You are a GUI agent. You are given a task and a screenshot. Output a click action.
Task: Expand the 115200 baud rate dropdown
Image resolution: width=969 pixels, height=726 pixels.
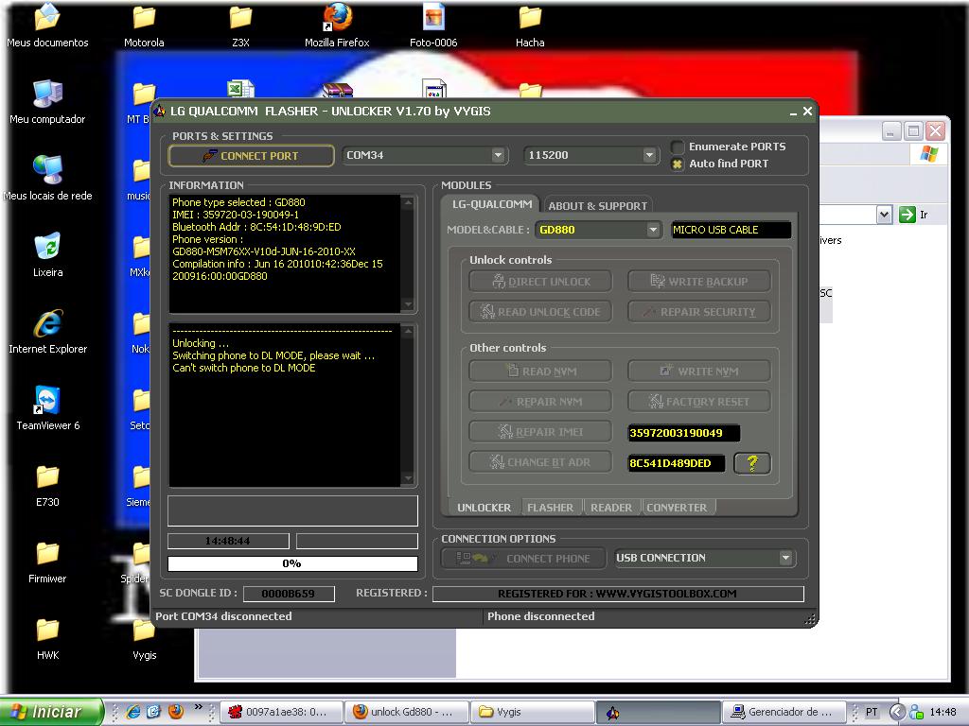tap(648, 156)
